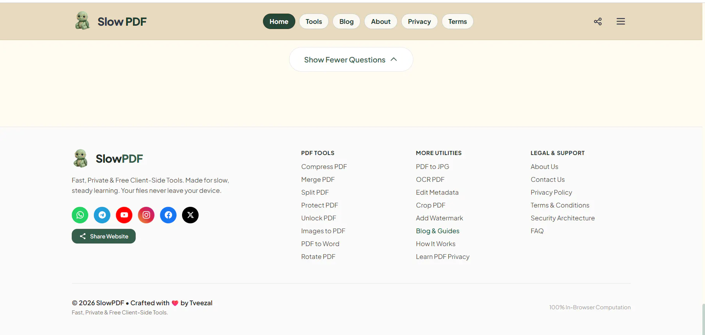Viewport: 705px width, 335px height.
Task: Open the Crop PDF link
Action: (431, 205)
